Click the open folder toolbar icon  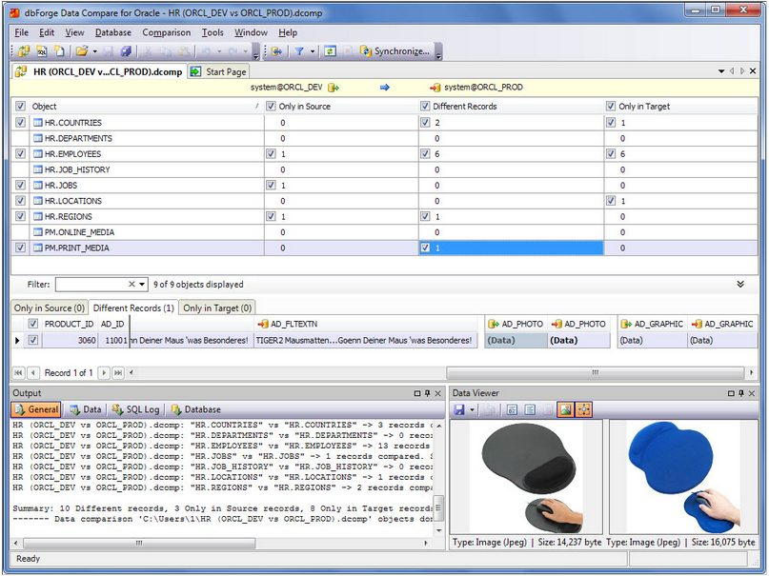82,51
